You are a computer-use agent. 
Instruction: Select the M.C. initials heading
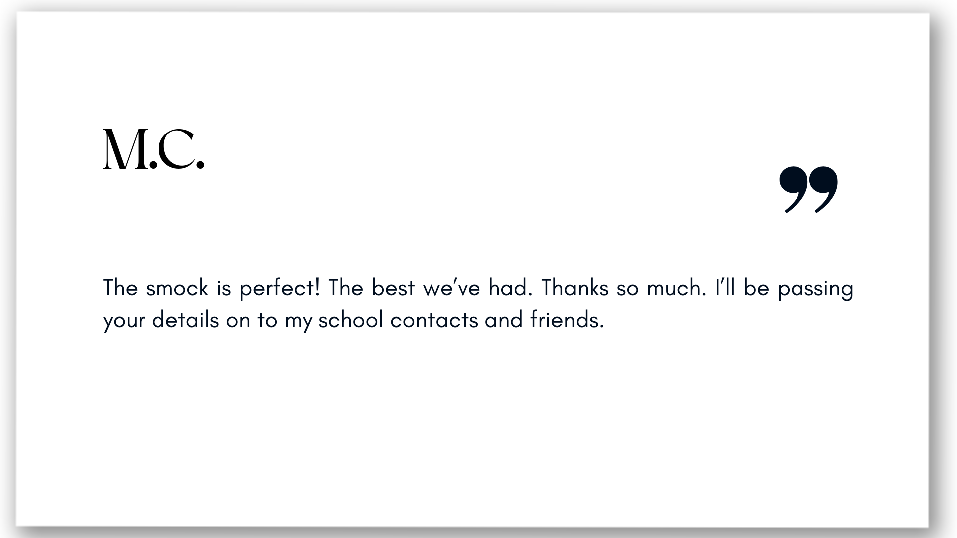[x=154, y=149]
